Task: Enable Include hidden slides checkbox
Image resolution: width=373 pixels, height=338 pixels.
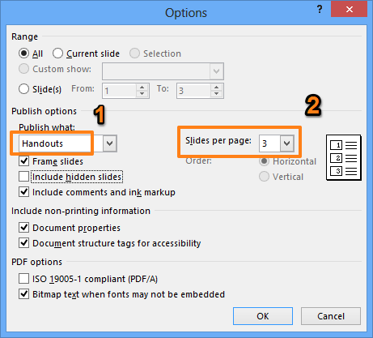Action: (x=24, y=177)
